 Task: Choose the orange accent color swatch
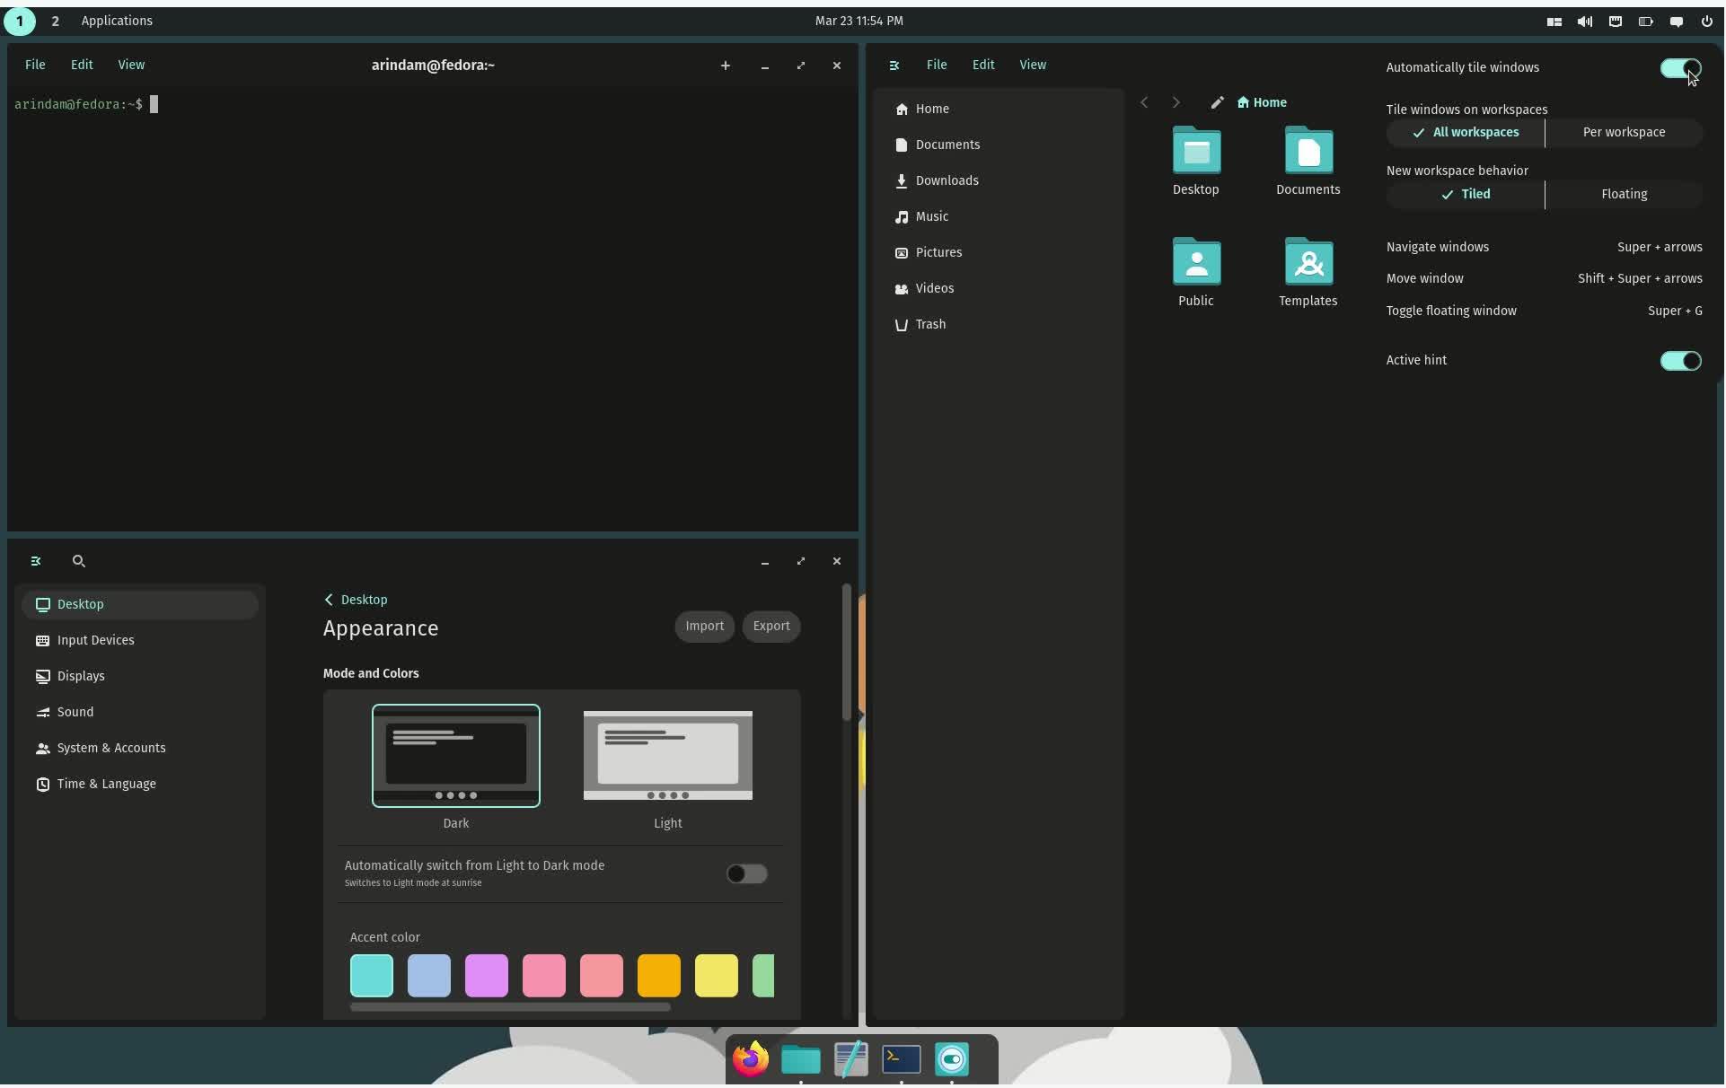pyautogui.click(x=659, y=977)
